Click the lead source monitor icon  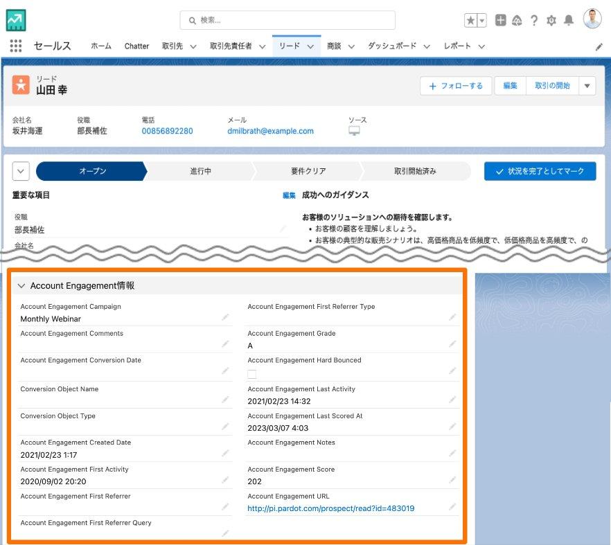click(354, 131)
